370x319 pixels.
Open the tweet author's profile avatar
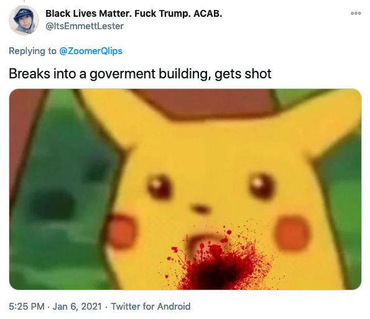coord(24,21)
